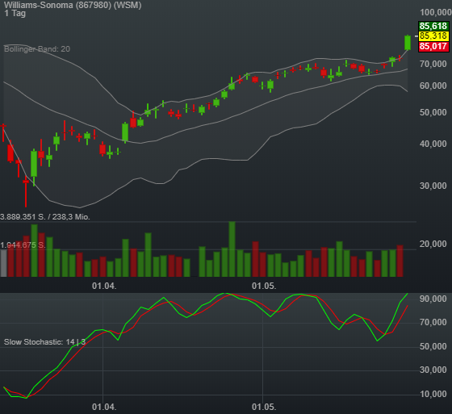Click the 01.05. date label at chart bottom

[x=264, y=407]
